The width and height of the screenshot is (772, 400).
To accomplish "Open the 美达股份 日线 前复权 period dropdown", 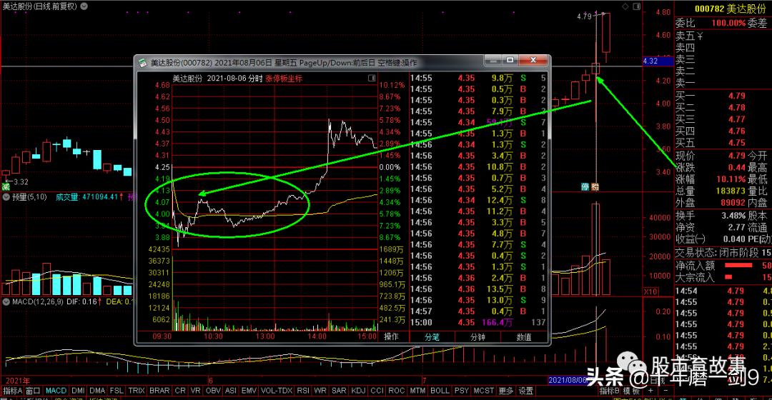I will point(86,5).
